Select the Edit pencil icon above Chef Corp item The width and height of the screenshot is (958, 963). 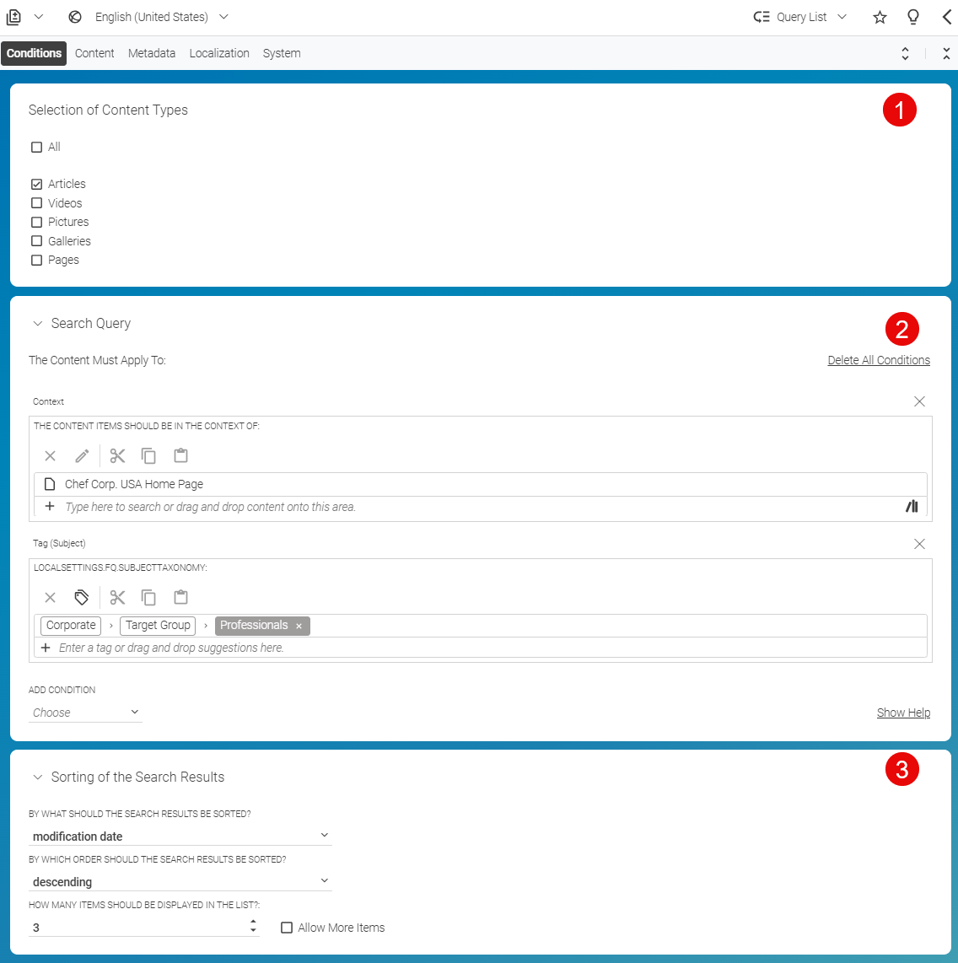click(x=82, y=455)
